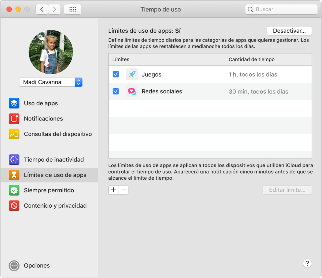Click the Editar límite... button
This screenshot has height=278, width=322.
pos(287,190)
